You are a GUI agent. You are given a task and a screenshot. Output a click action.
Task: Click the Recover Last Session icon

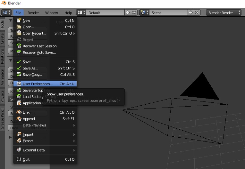click(x=19, y=46)
